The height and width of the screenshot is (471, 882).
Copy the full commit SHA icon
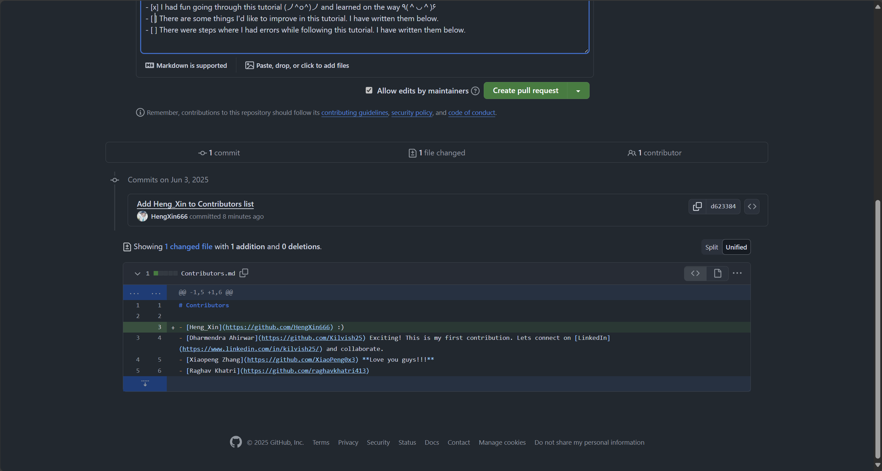tap(697, 206)
